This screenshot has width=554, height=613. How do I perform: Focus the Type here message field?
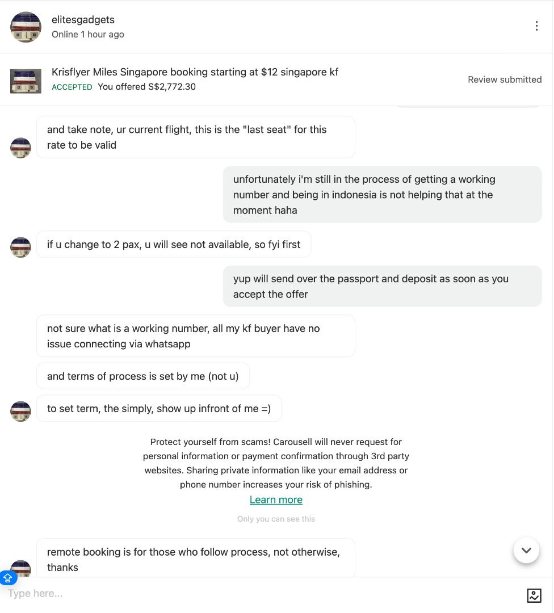point(262,594)
